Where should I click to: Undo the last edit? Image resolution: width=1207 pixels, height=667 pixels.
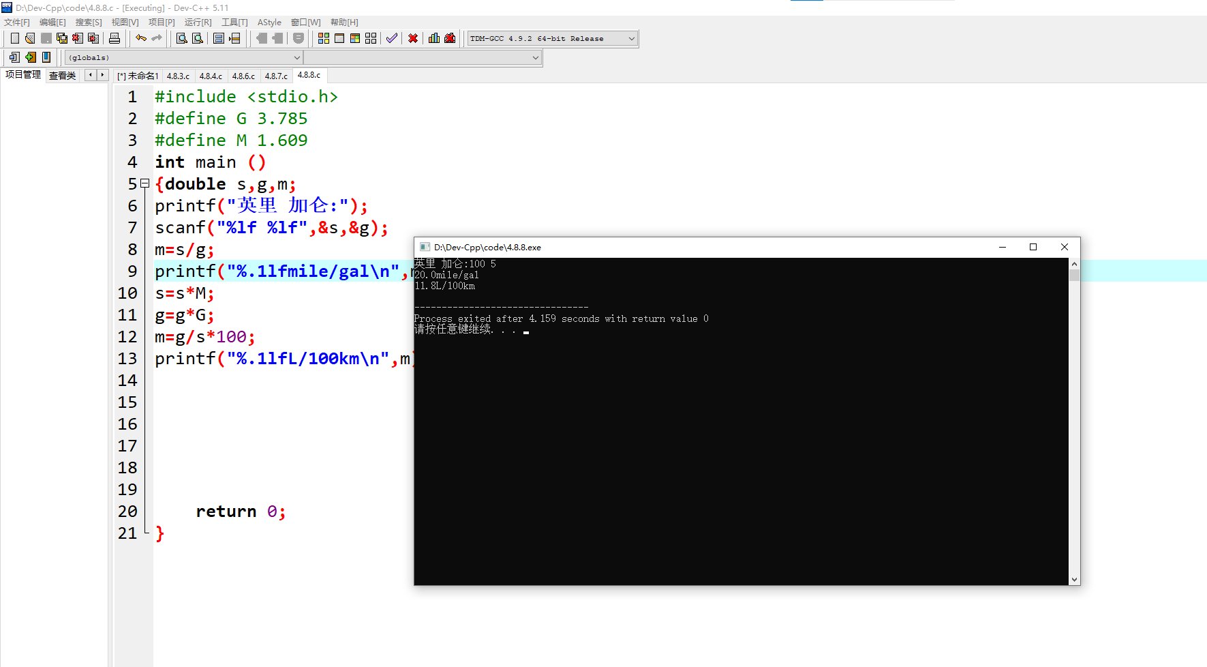[x=141, y=38]
